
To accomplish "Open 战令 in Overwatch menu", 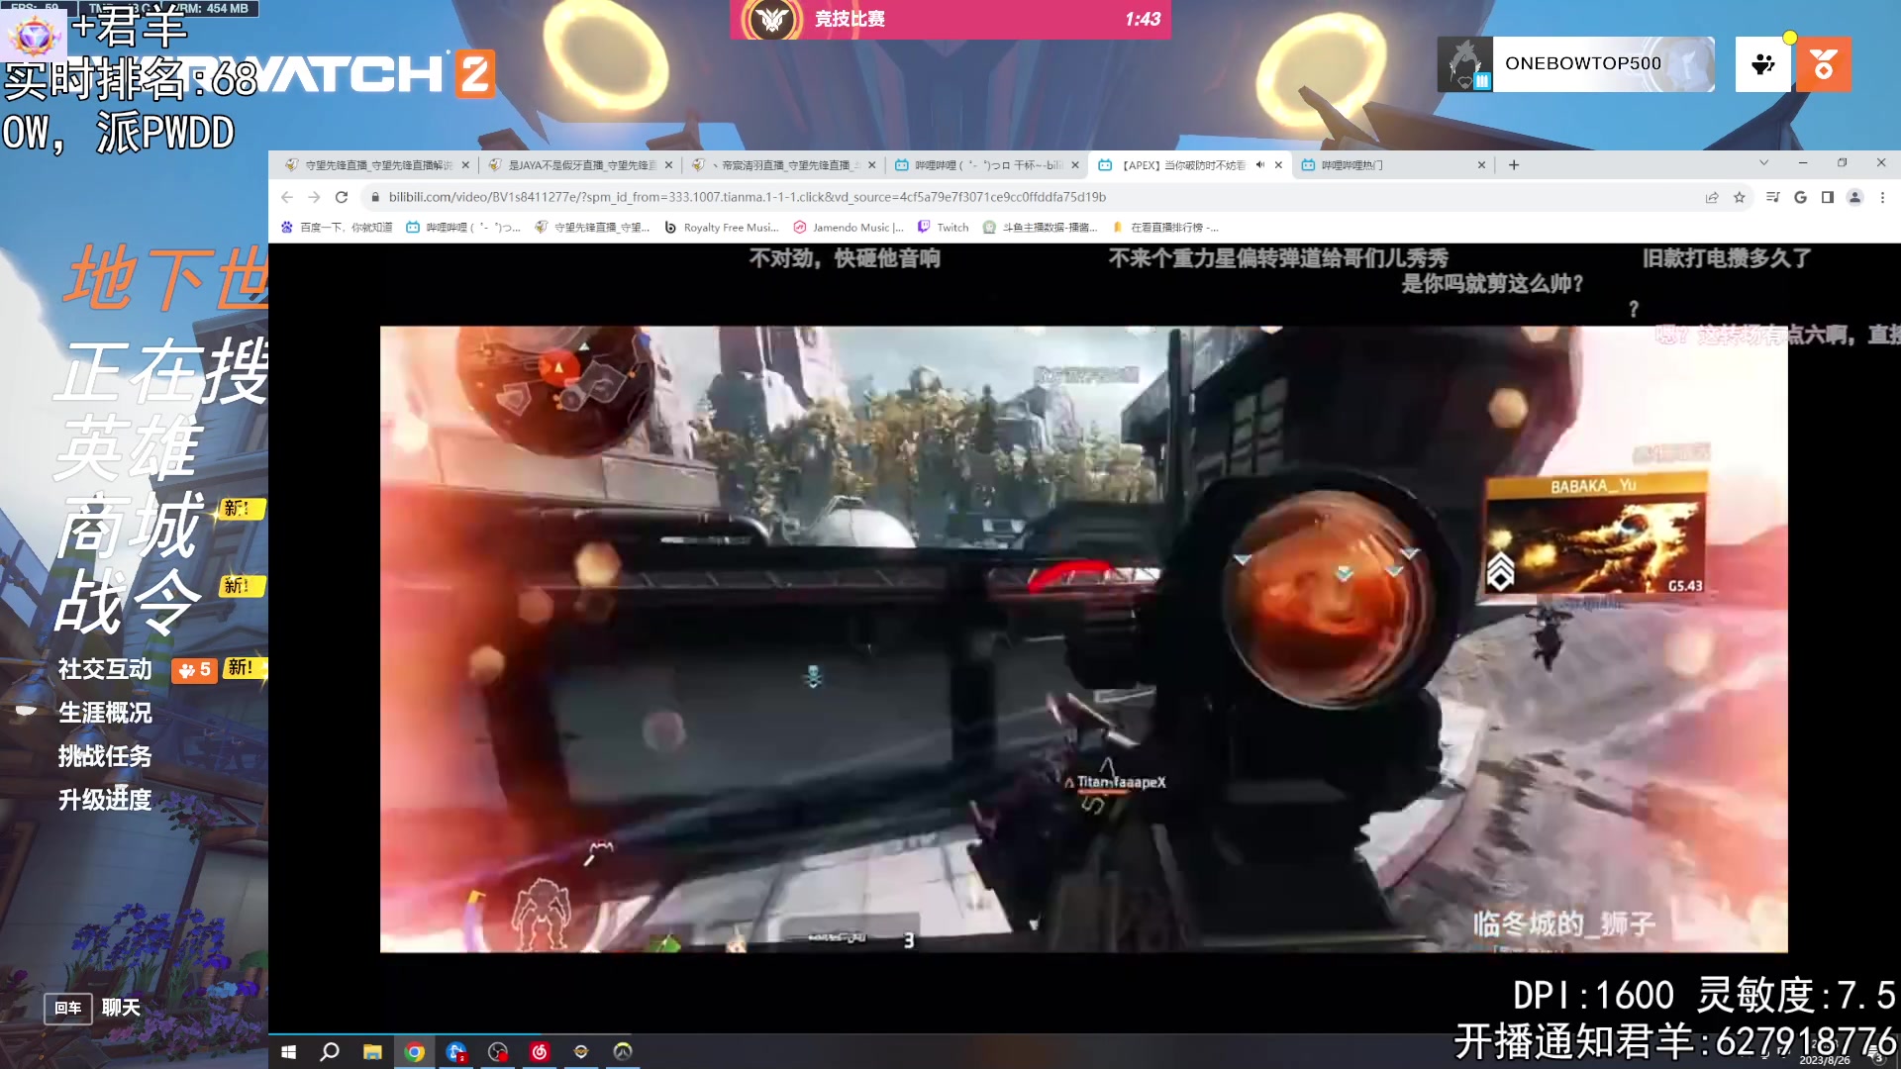I will tap(129, 601).
